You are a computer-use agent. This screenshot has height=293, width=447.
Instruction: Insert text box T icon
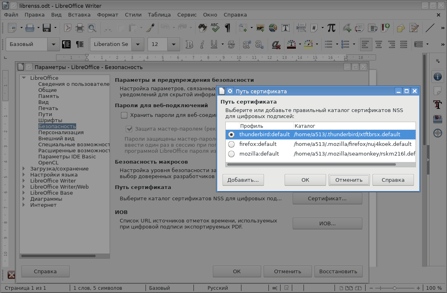pos(285,28)
